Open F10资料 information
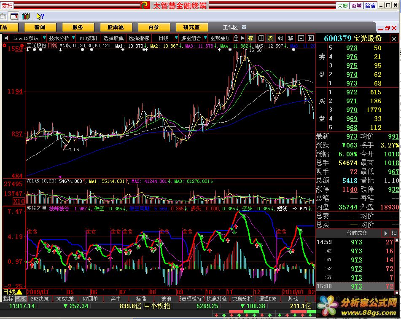The width and height of the screenshot is (401, 319). [x=88, y=38]
